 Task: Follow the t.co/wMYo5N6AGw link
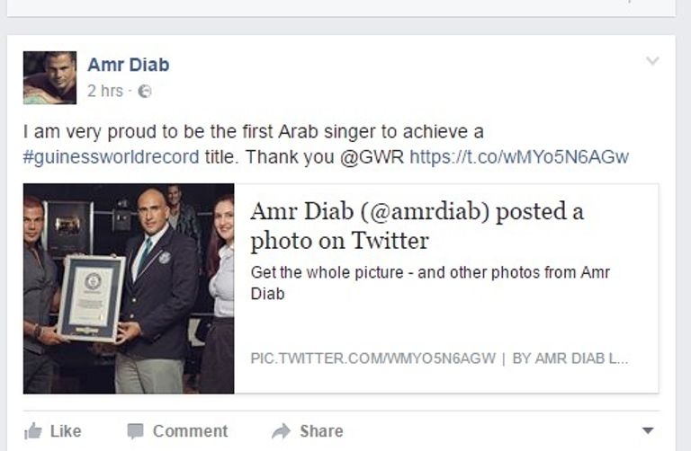(519, 157)
